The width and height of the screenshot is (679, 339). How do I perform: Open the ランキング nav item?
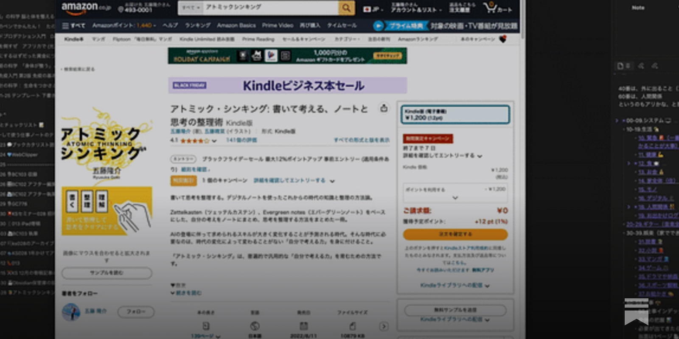197,25
